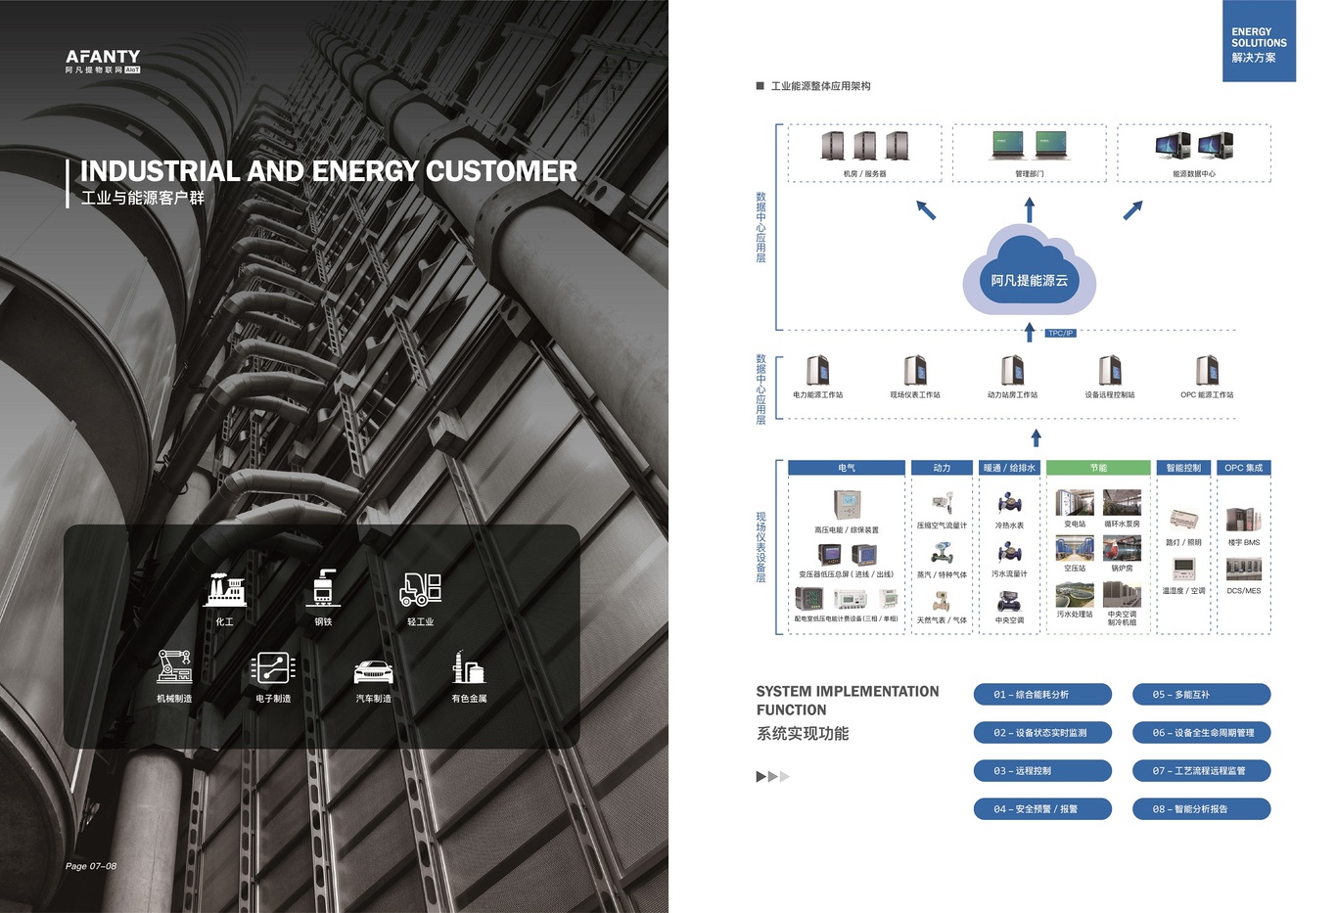Open the 循环水泵房 pump room photo
The height and width of the screenshot is (913, 1337).
(1122, 503)
